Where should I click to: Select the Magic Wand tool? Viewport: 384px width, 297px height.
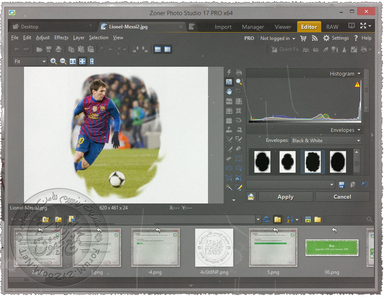pyautogui.click(x=229, y=187)
